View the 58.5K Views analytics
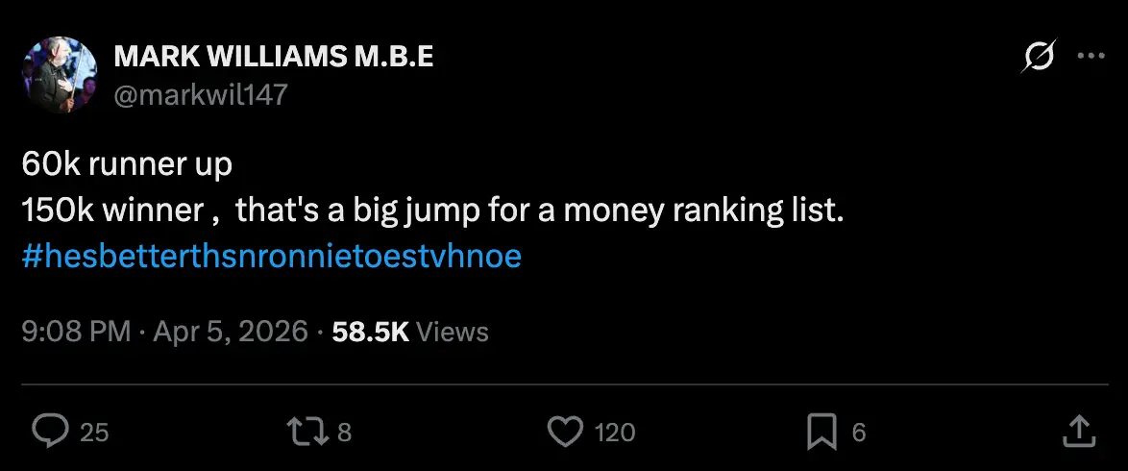This screenshot has width=1128, height=471. tap(370, 332)
